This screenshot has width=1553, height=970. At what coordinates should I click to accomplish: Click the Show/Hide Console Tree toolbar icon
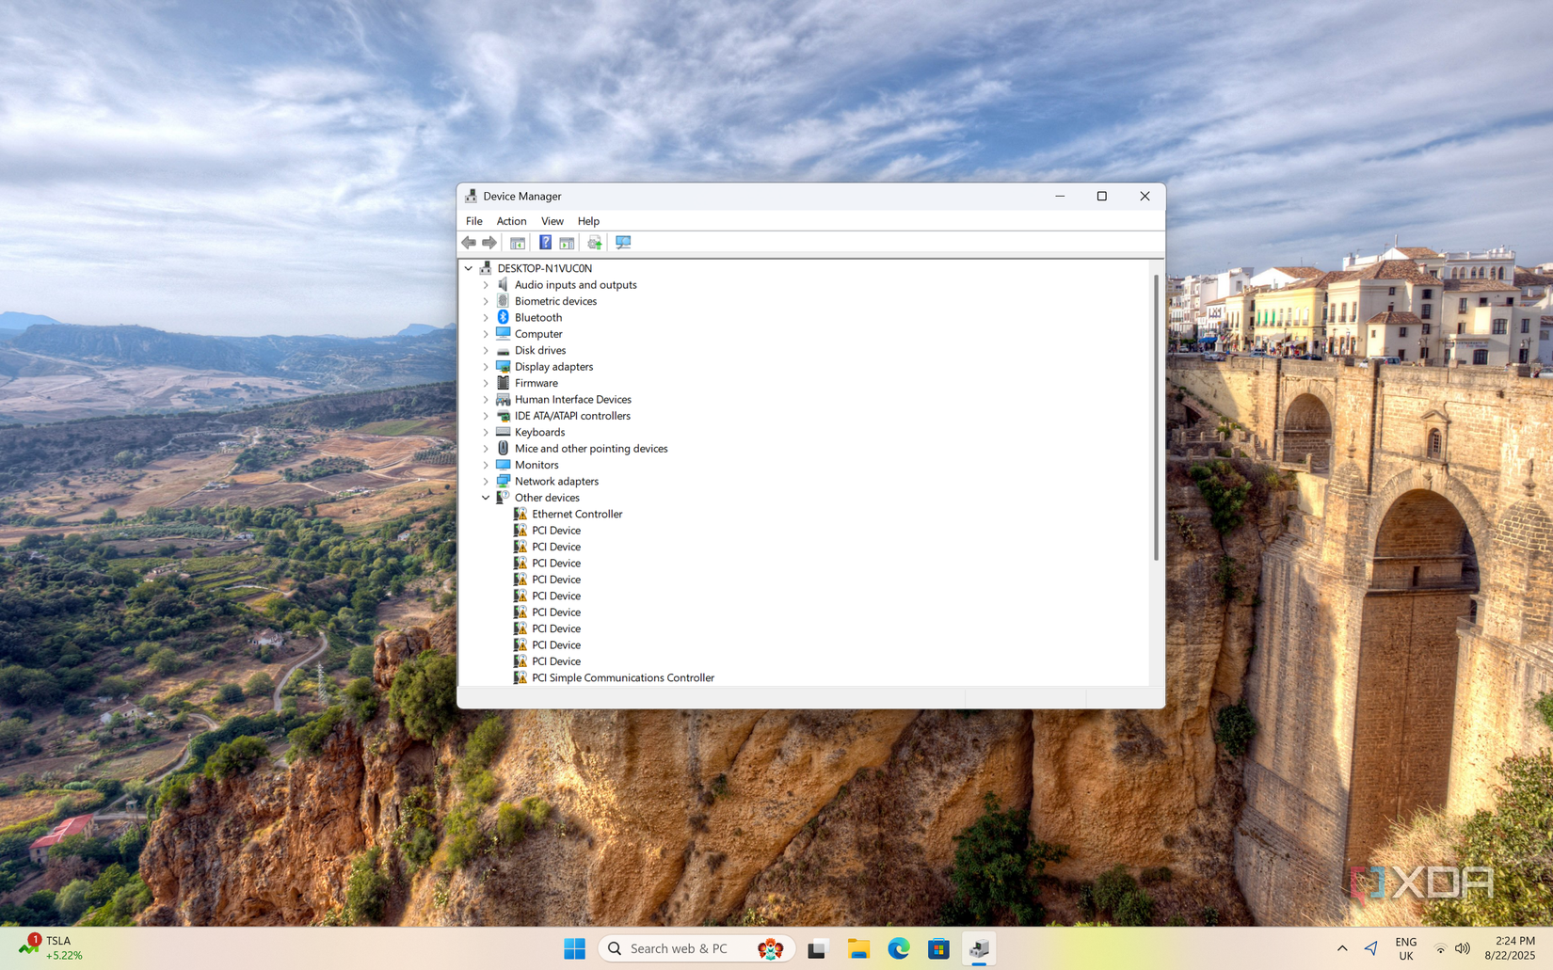pyautogui.click(x=518, y=242)
